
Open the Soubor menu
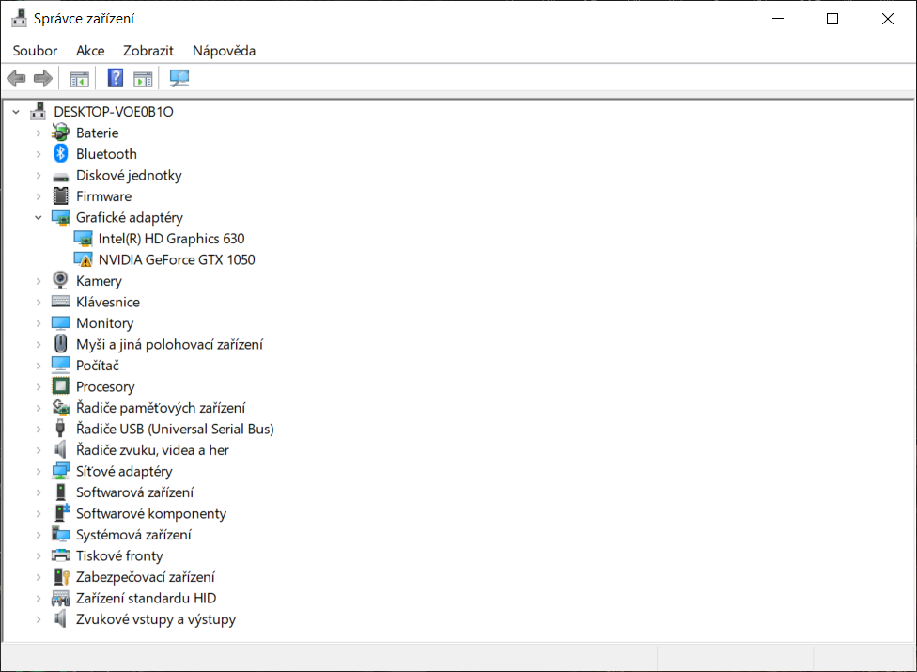click(x=35, y=51)
